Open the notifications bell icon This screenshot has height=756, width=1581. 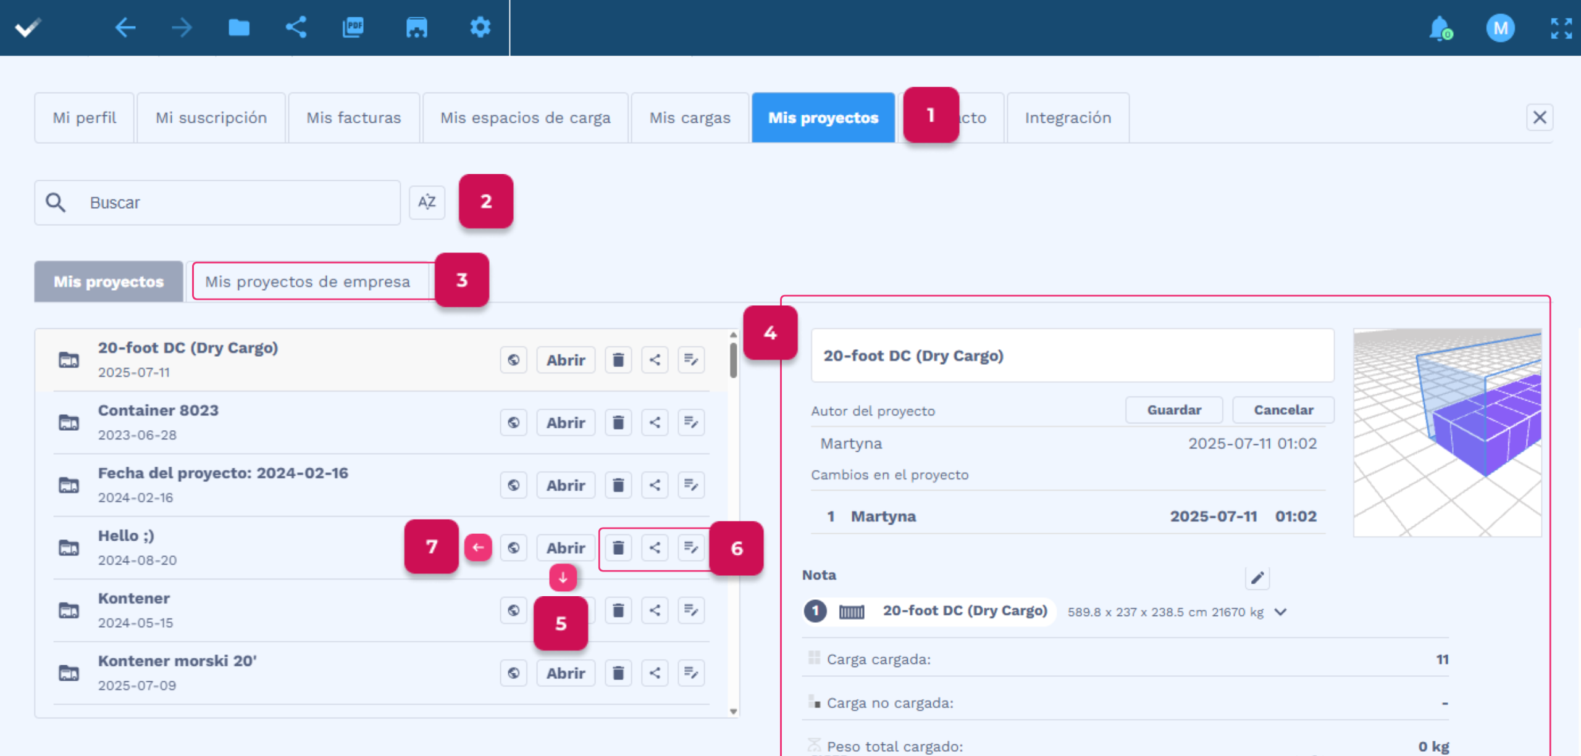(1440, 28)
